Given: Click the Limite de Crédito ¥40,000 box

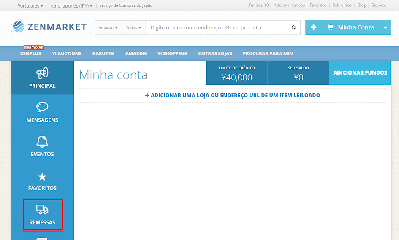Looking at the screenshot, I should pyautogui.click(x=236, y=72).
